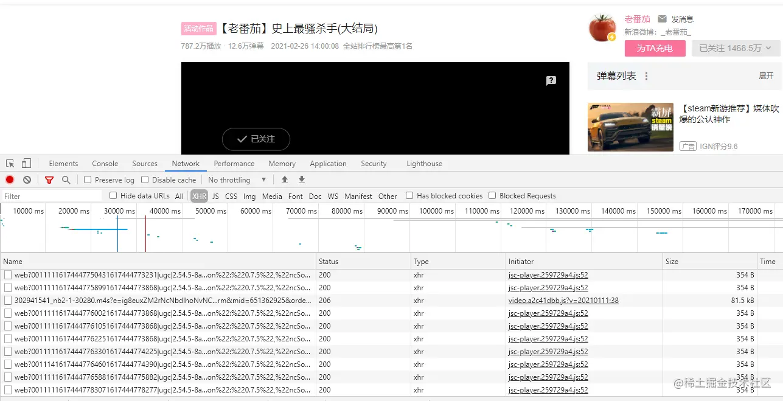Select the All request type filter

[179, 196]
